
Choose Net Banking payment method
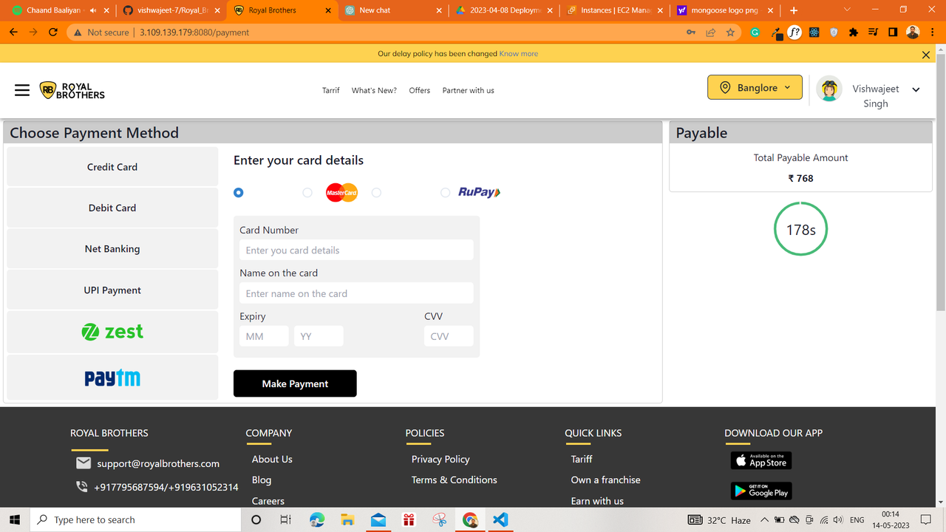[x=112, y=249]
